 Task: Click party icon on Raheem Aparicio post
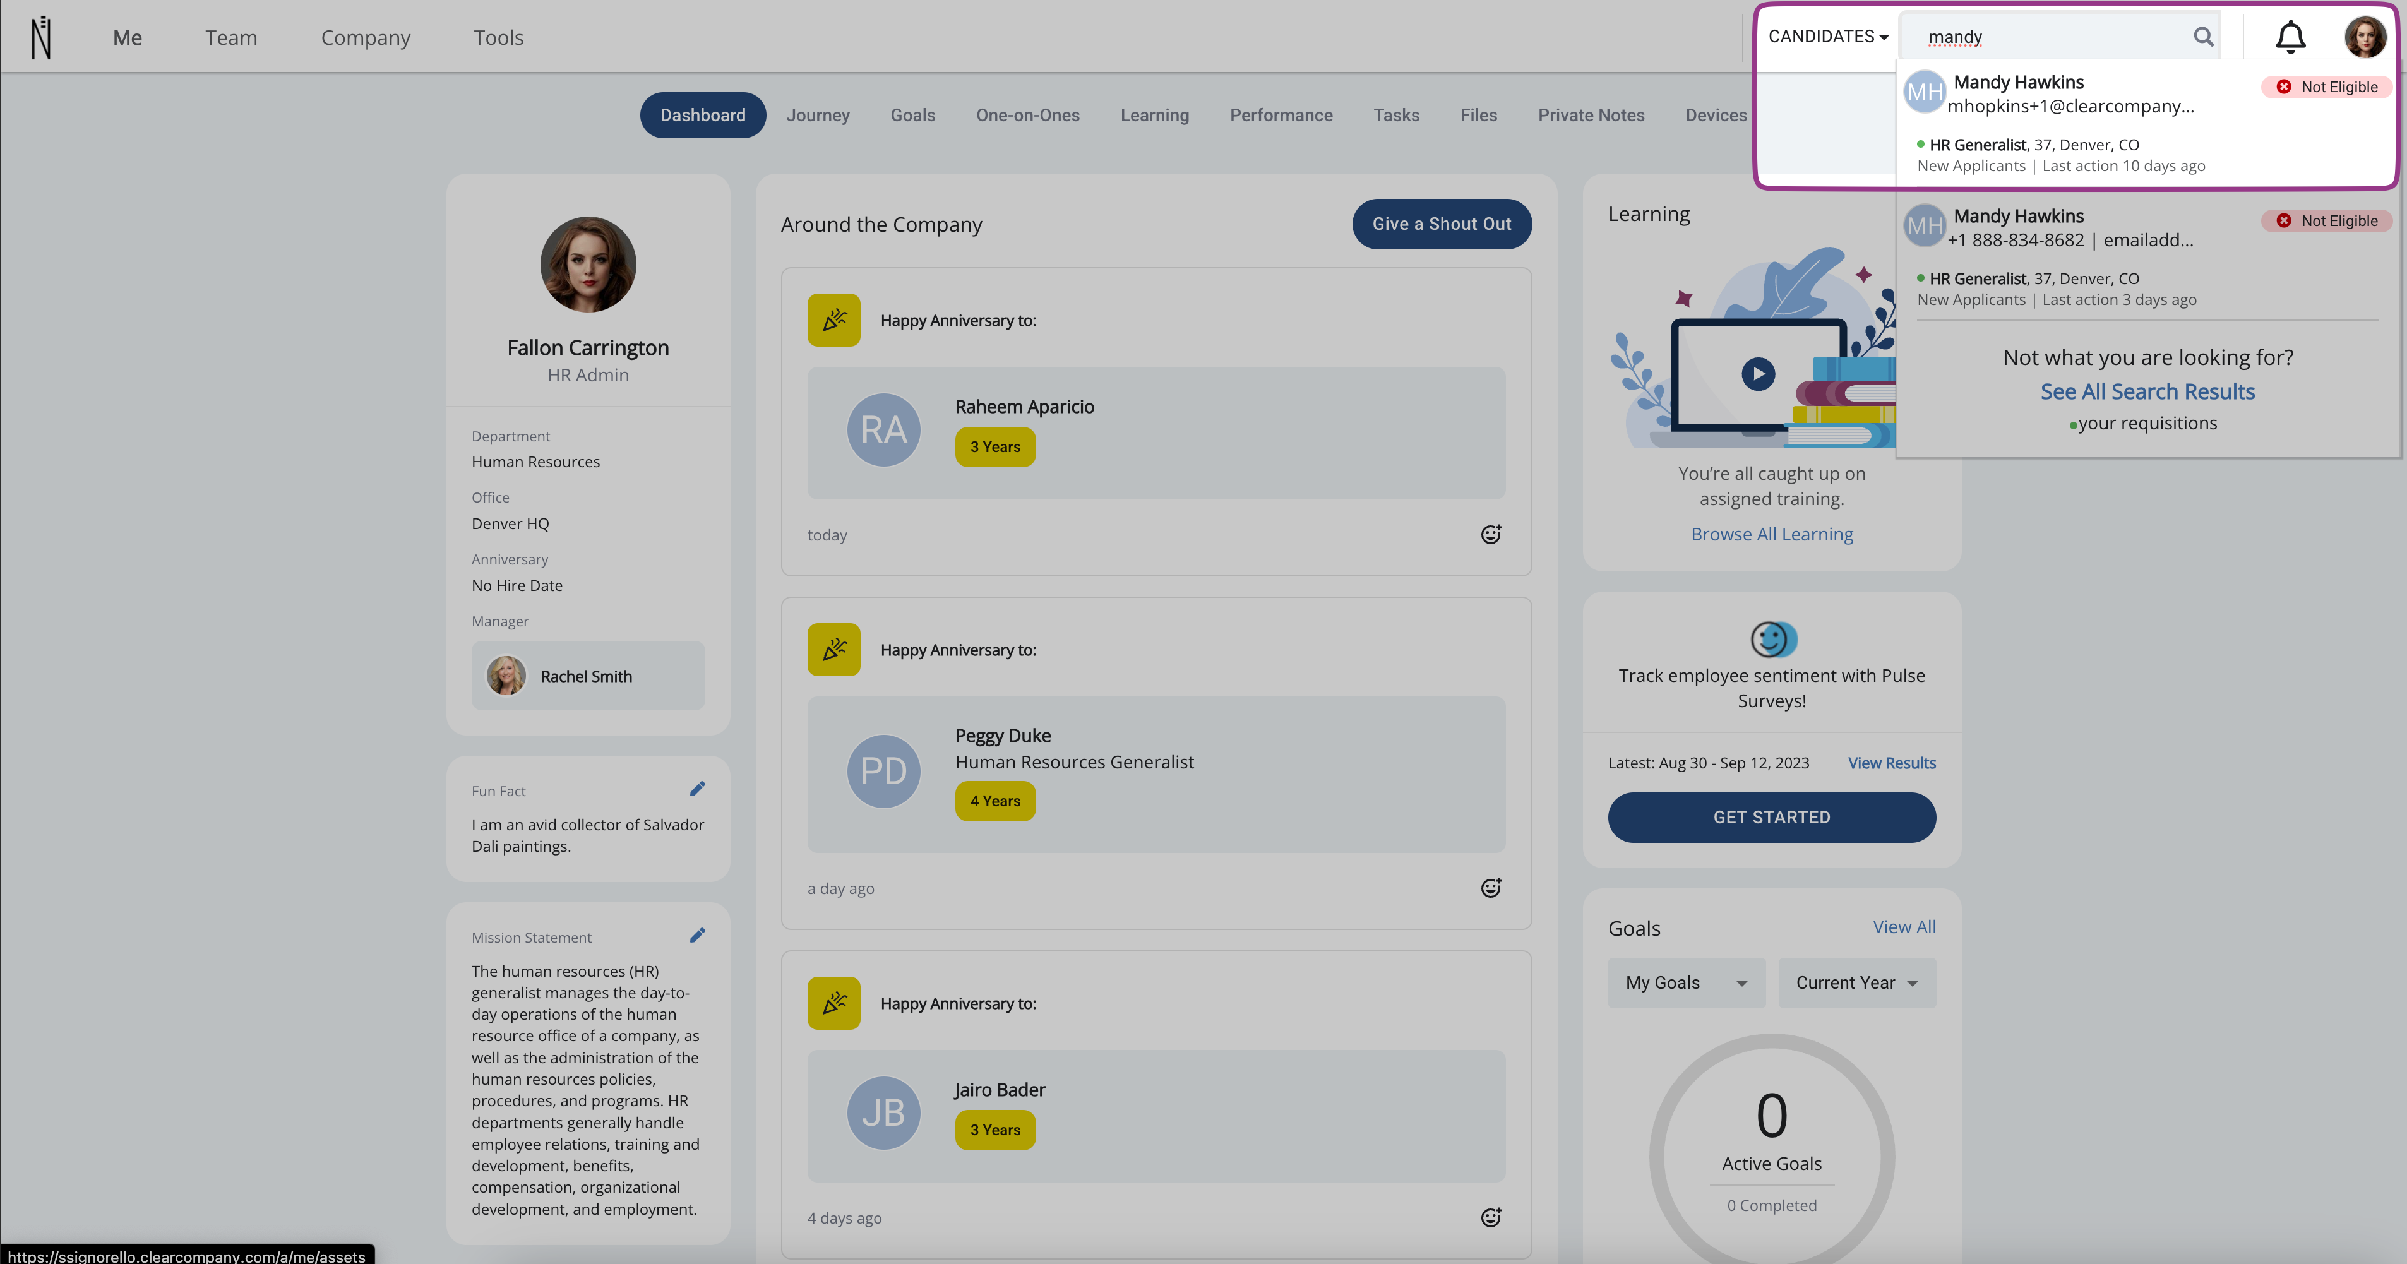(833, 321)
